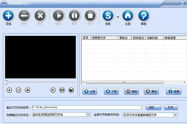Image resolution: width=187 pixels, height=124 pixels.
Task: Open the snapshot folder icon under preview
Action: [71, 90]
